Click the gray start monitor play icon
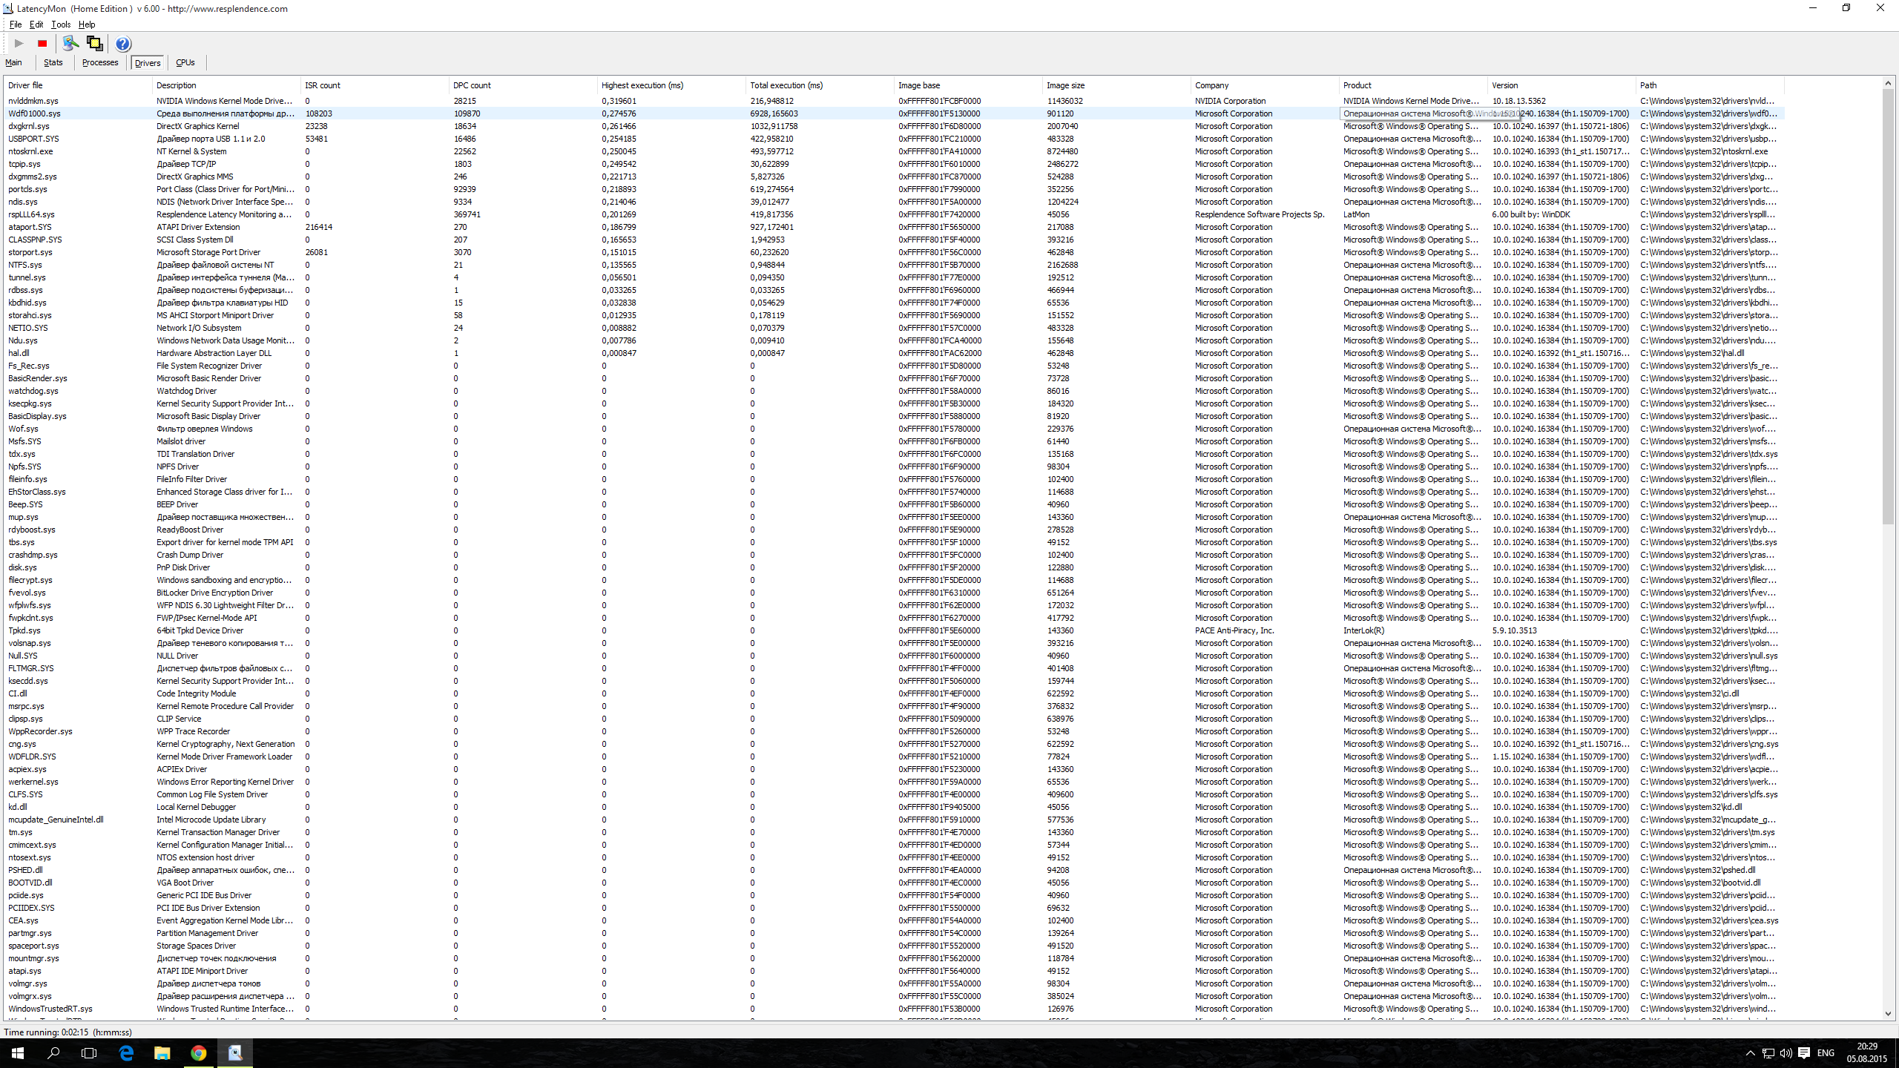Screen dimensions: 1899x1068 (19, 44)
